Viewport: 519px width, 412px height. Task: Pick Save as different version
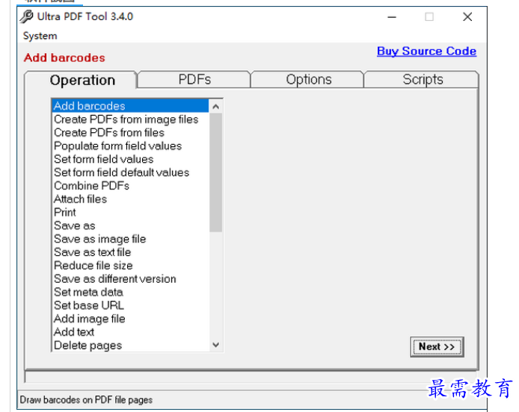tap(130, 278)
